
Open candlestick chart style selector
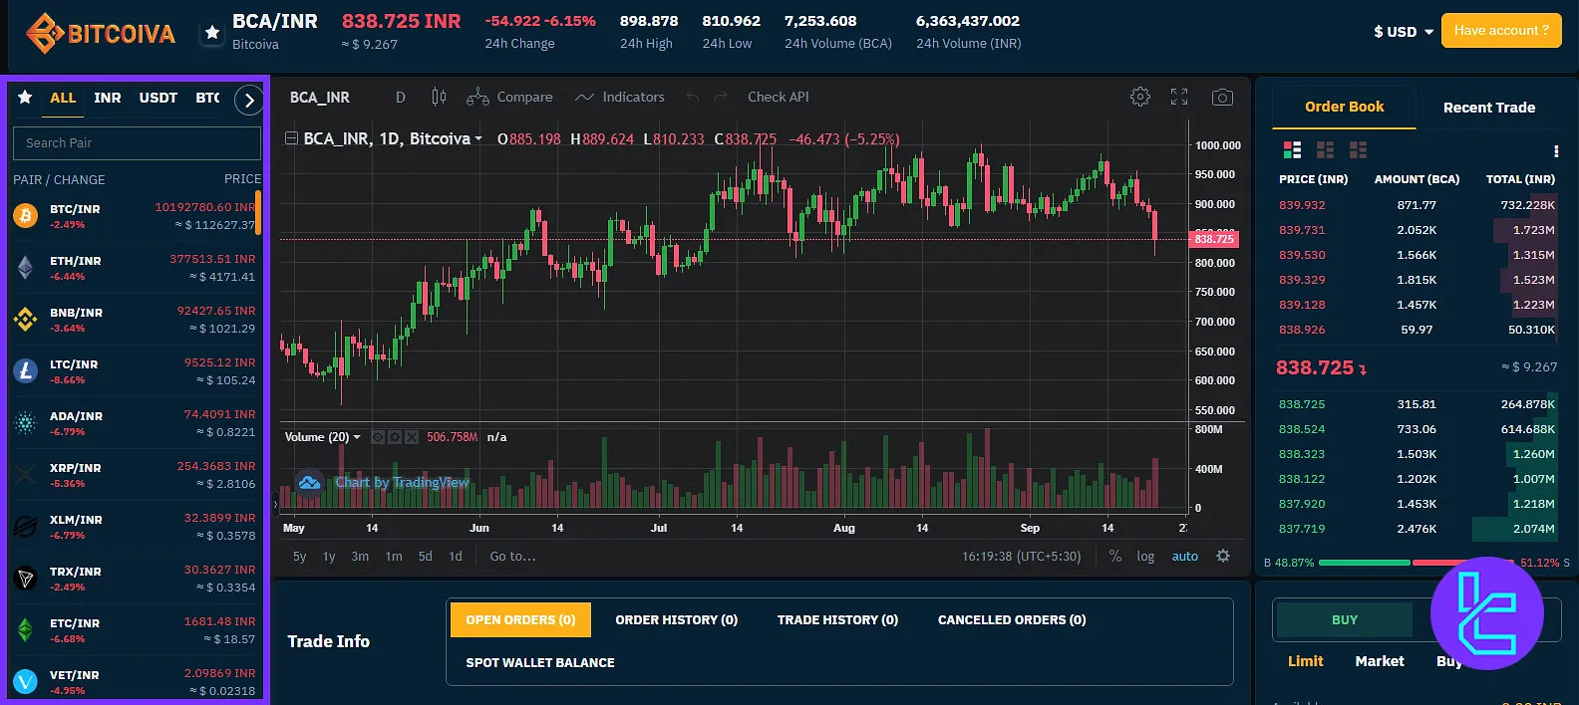pyautogui.click(x=439, y=97)
